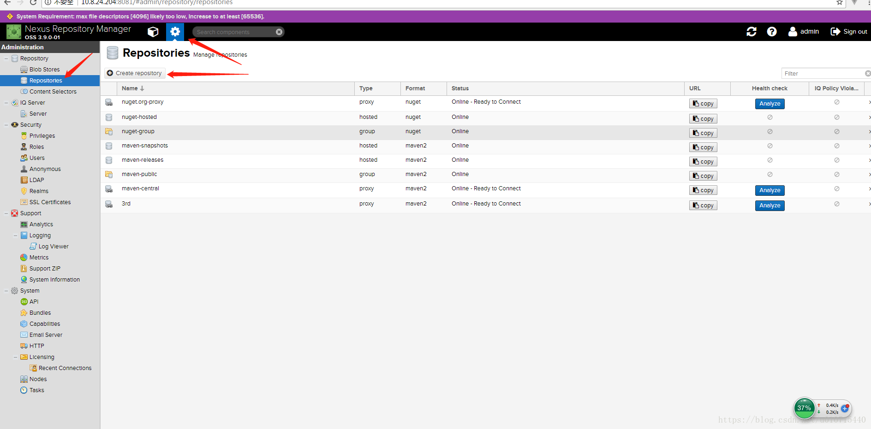Collapse the Security tree node

[x=6, y=125]
